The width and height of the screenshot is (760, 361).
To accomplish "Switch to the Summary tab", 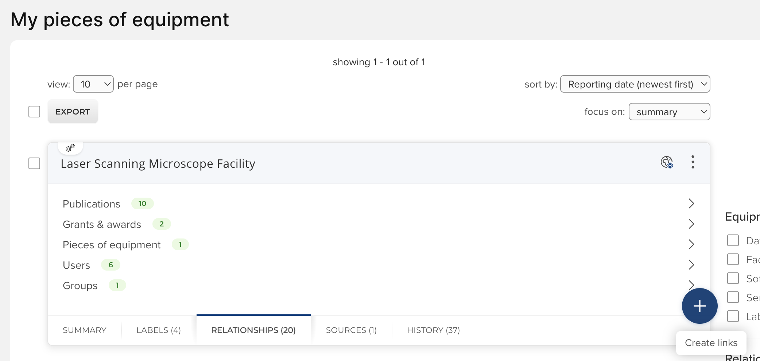I will coord(85,330).
